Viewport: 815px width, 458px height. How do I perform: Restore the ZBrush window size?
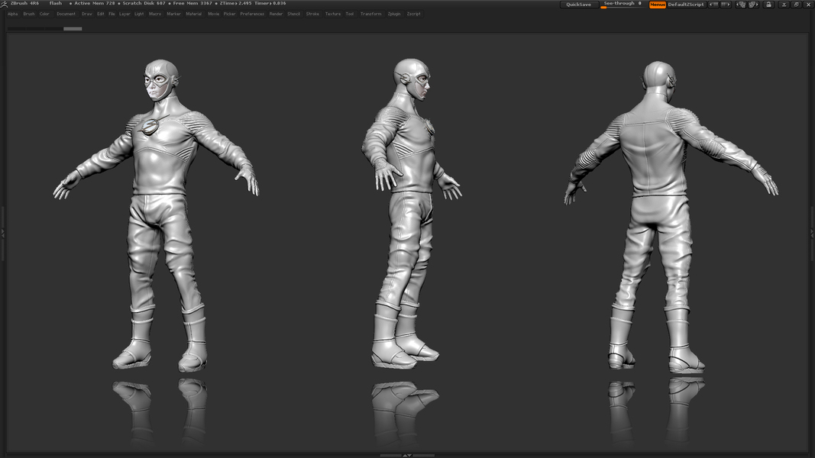797,4
